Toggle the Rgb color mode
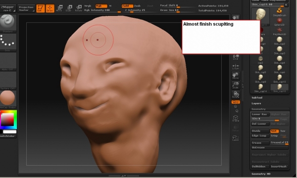The image size is (297, 178). [101, 6]
